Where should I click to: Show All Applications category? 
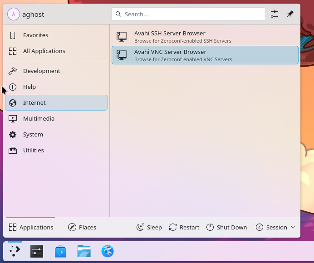pos(56,51)
